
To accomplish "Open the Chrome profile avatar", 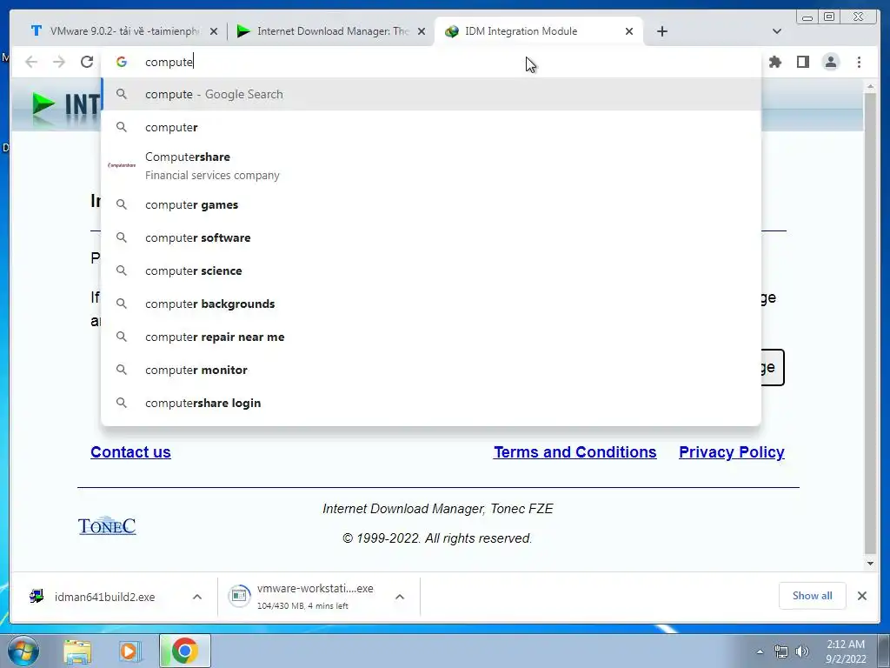I will (830, 62).
